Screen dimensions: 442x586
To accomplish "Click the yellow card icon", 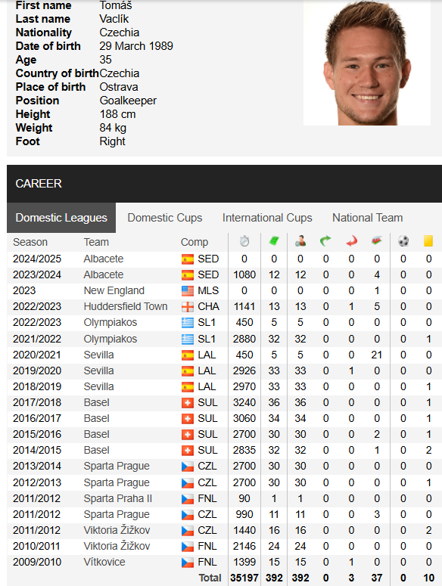I will coord(428,241).
